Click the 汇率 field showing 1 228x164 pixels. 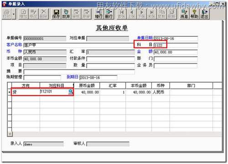pyautogui.click(x=111, y=52)
